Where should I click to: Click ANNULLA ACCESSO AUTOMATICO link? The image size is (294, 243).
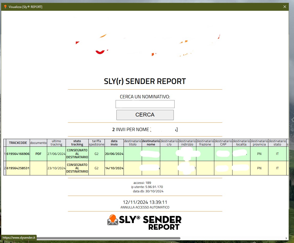click(x=145, y=207)
